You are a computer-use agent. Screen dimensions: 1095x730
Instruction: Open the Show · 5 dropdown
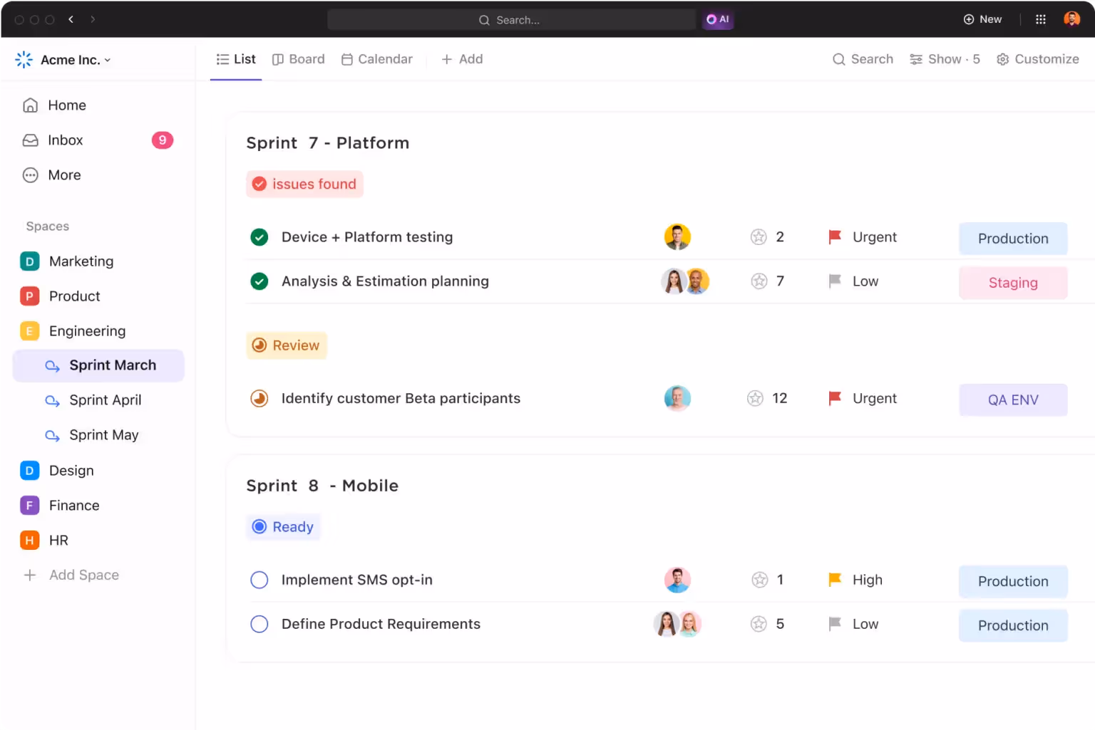pyautogui.click(x=945, y=59)
